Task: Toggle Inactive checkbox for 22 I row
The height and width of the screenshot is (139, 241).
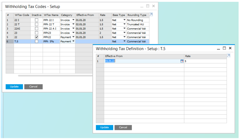Action: [36, 20]
